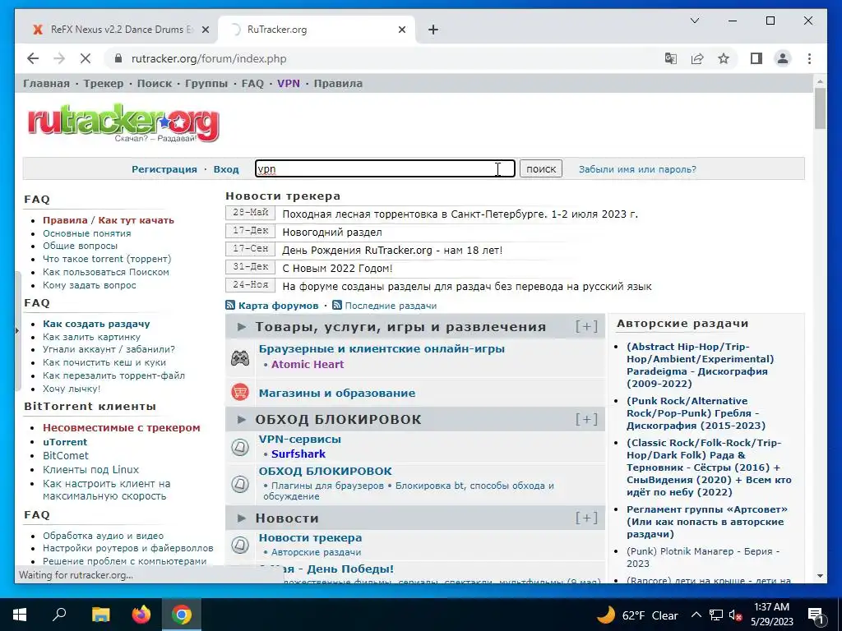The height and width of the screenshot is (631, 842).
Task: Toggle triangle beside ОБХОД БЛОКИРОВОК header
Action: [242, 419]
